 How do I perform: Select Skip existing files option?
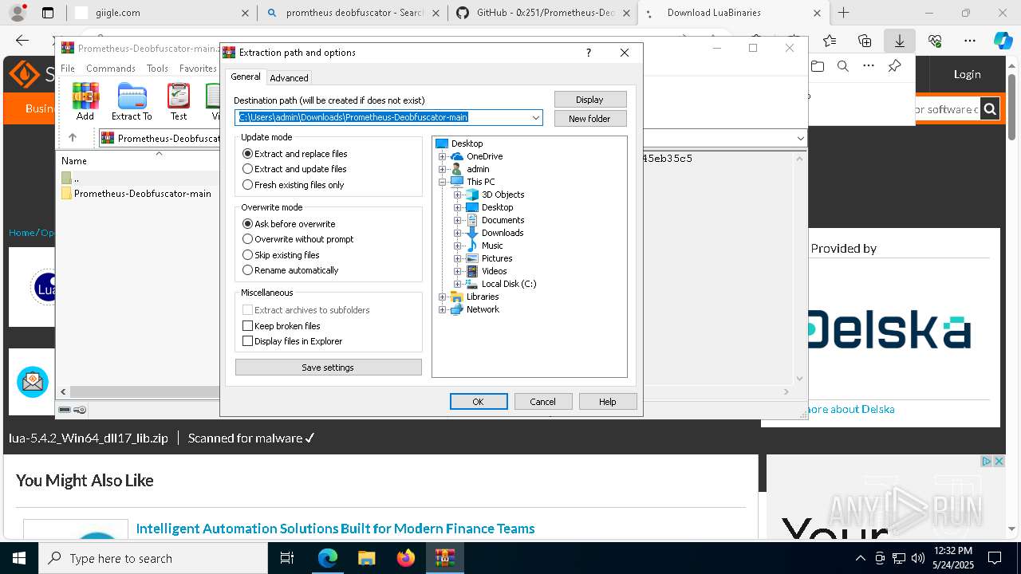[281, 255]
